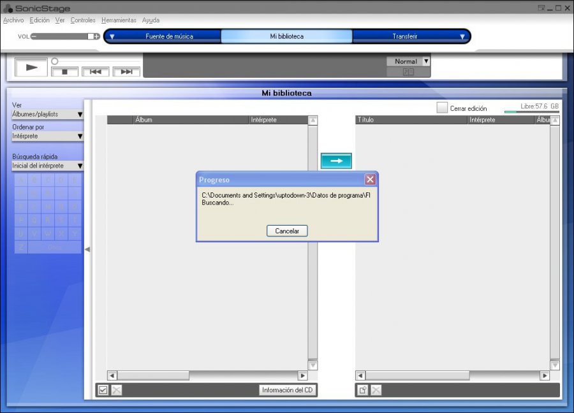Click the album list vertical scrollbar track
The image size is (574, 413).
313,243
